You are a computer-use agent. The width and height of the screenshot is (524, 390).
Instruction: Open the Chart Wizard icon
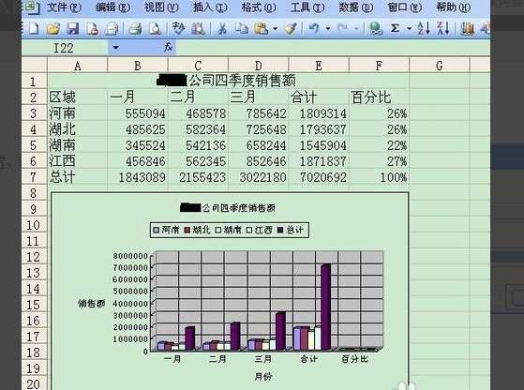[x=468, y=29]
